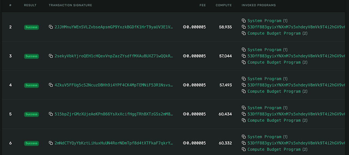Click the 0.000005 fee in row 6
Image resolution: width=349 pixels, height=155 pixels.
pyautogui.click(x=194, y=143)
